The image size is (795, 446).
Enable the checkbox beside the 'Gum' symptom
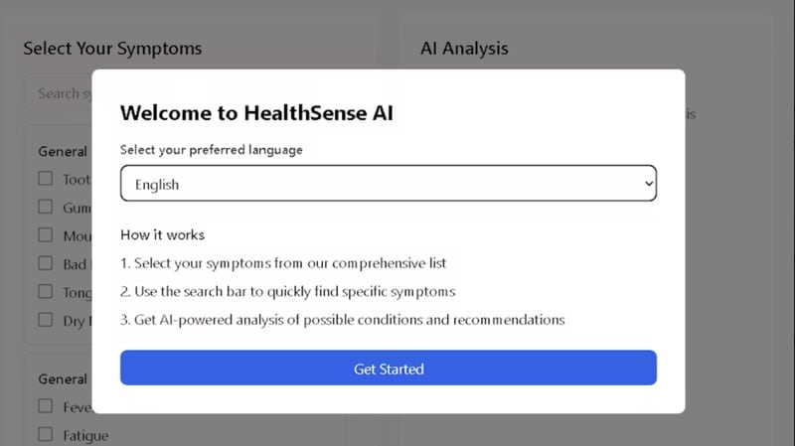point(46,207)
